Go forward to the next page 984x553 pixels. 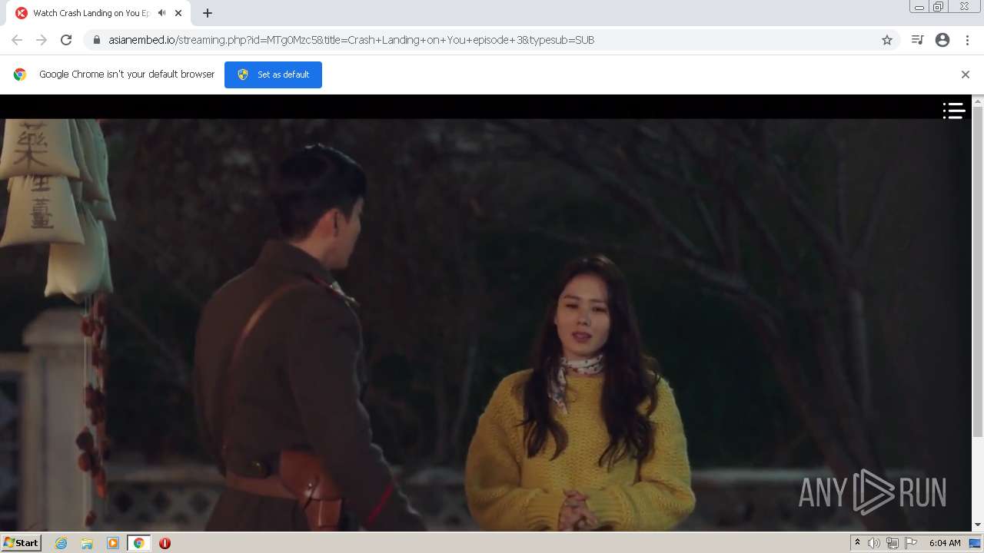42,40
